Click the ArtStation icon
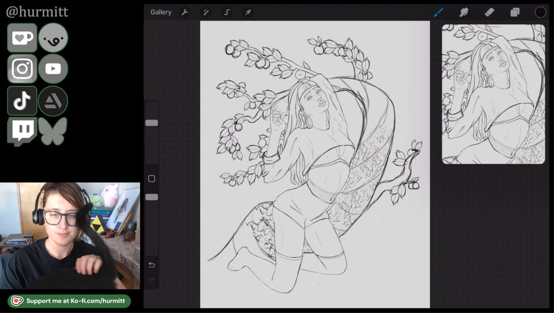The width and height of the screenshot is (554, 313). click(x=53, y=101)
